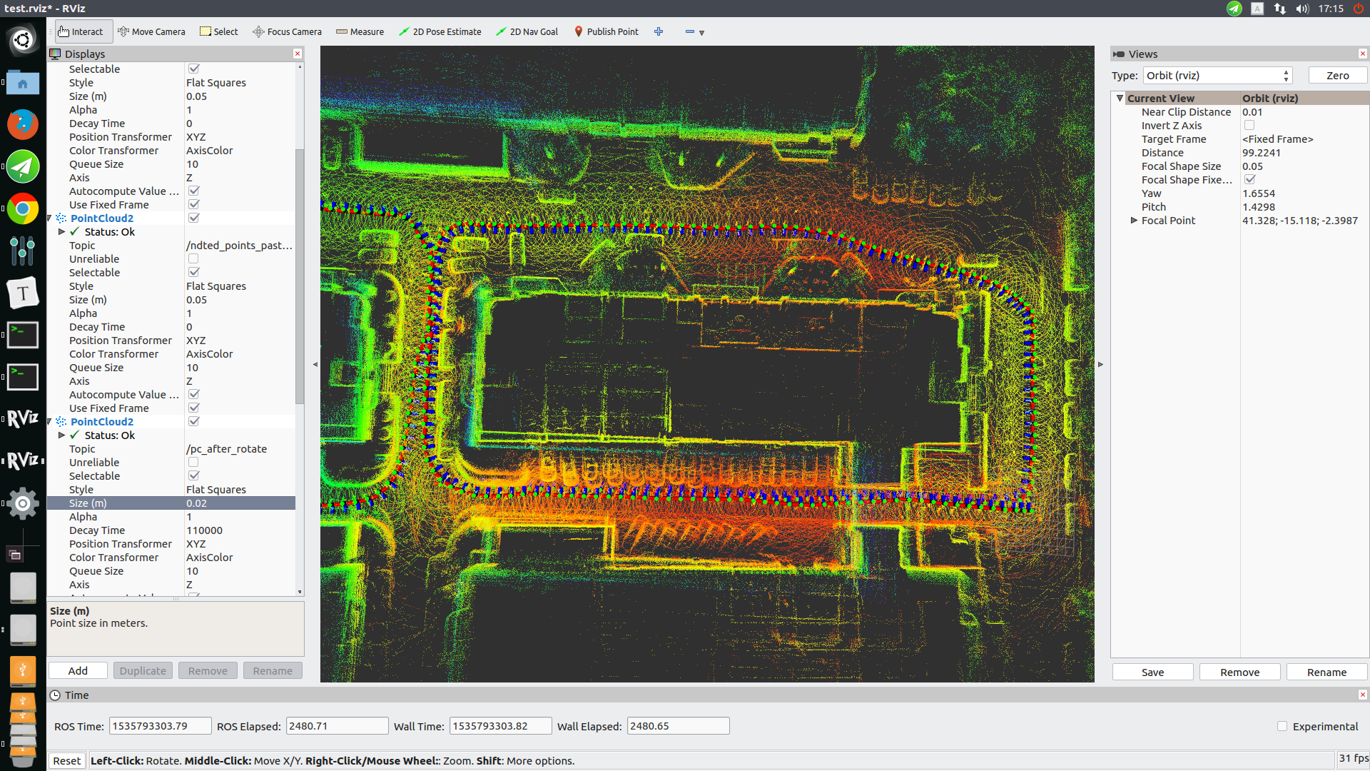
Task: Select the Focus Camera tool
Action: point(287,31)
